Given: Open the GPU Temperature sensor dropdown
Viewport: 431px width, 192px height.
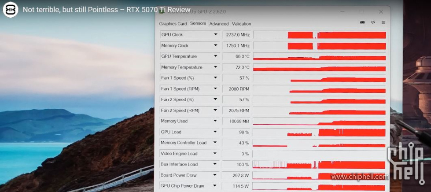Looking at the screenshot, I should click(216, 56).
